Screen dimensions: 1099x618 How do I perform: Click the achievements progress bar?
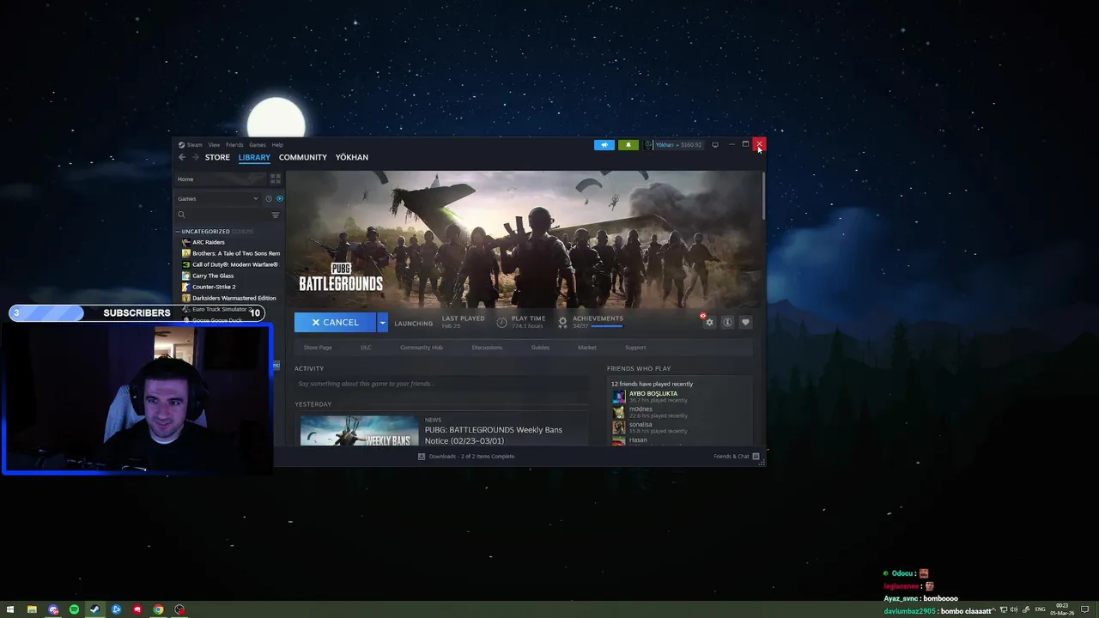click(x=606, y=326)
